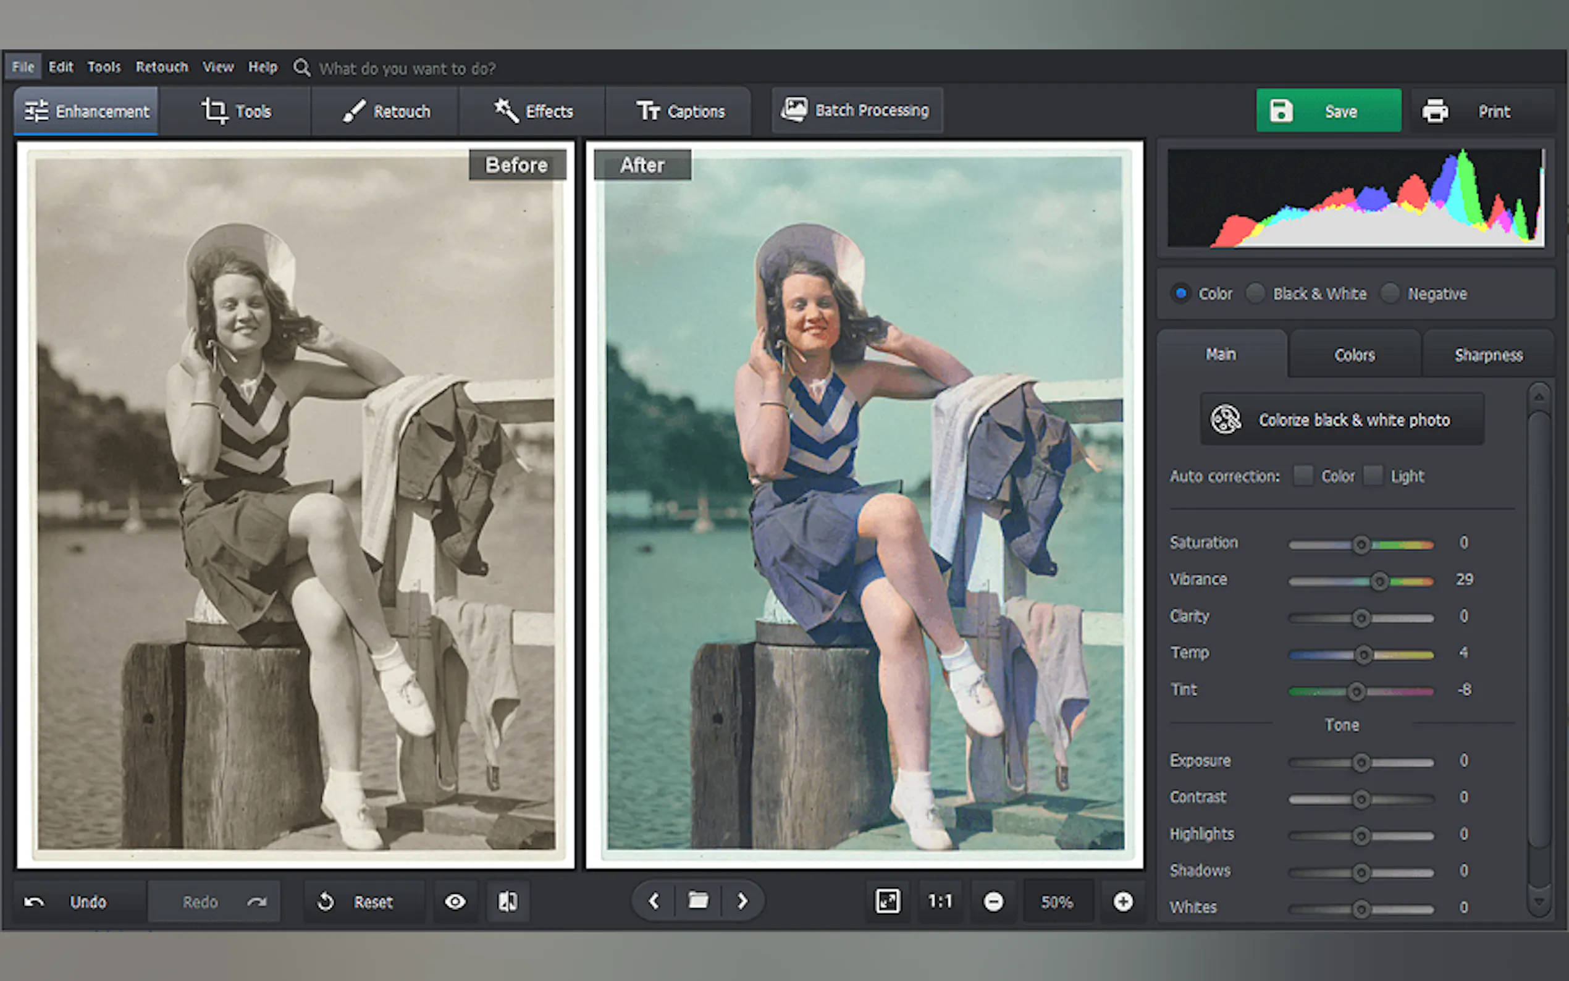Click the zoom in plus icon
The width and height of the screenshot is (1569, 981).
pyautogui.click(x=1123, y=901)
